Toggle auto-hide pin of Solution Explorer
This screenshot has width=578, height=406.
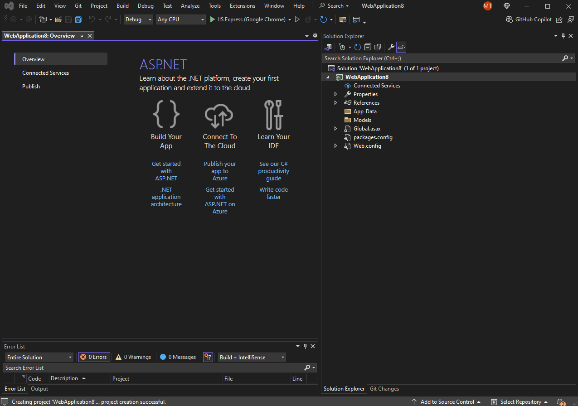click(563, 36)
